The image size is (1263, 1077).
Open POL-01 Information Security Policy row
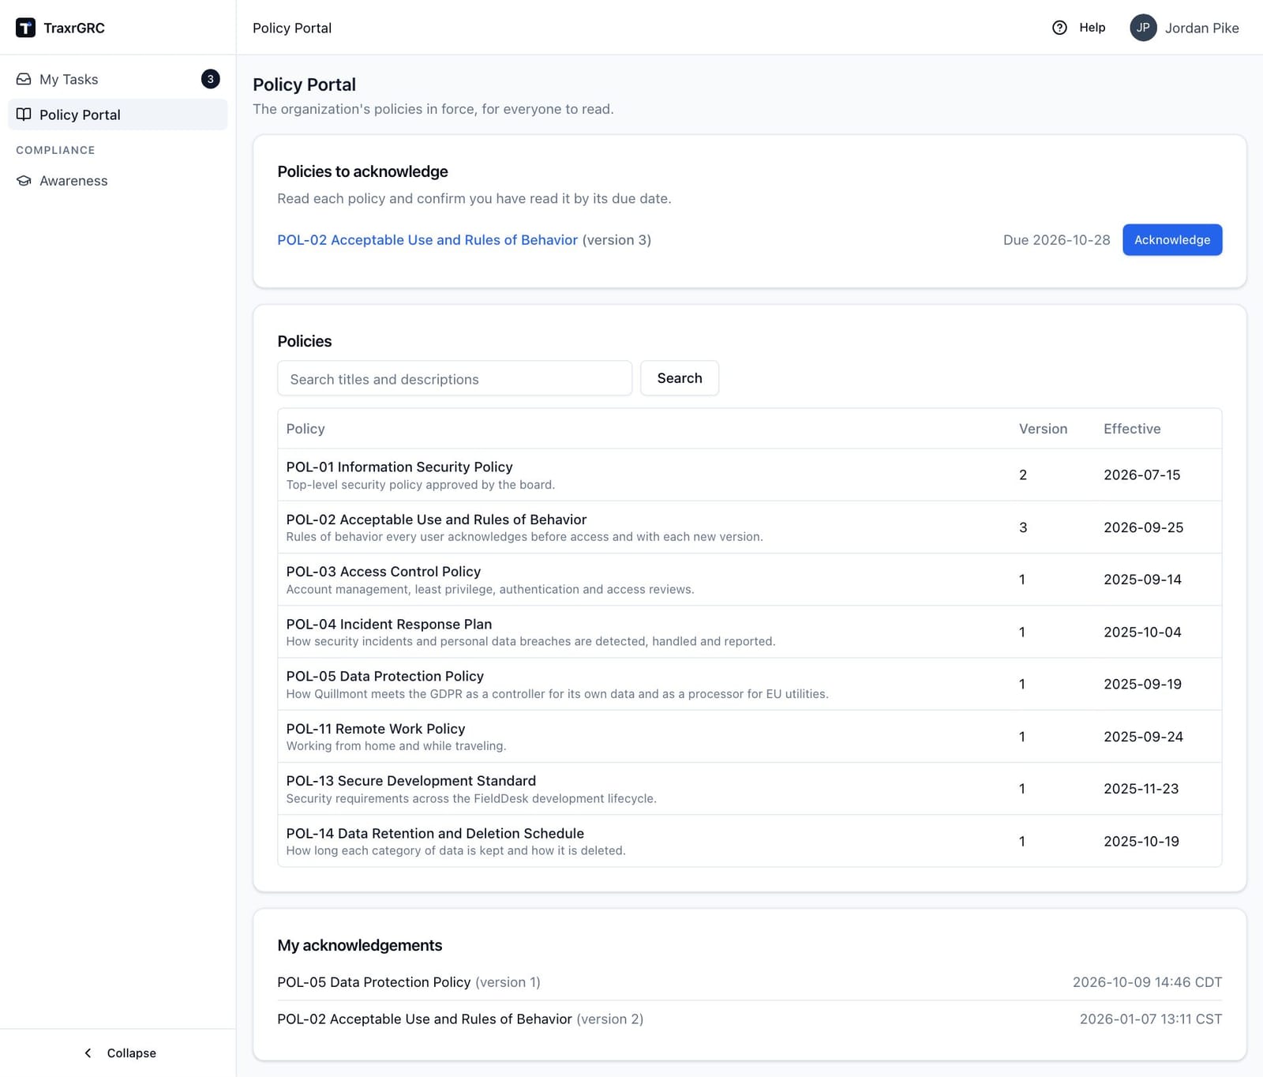[x=749, y=475]
